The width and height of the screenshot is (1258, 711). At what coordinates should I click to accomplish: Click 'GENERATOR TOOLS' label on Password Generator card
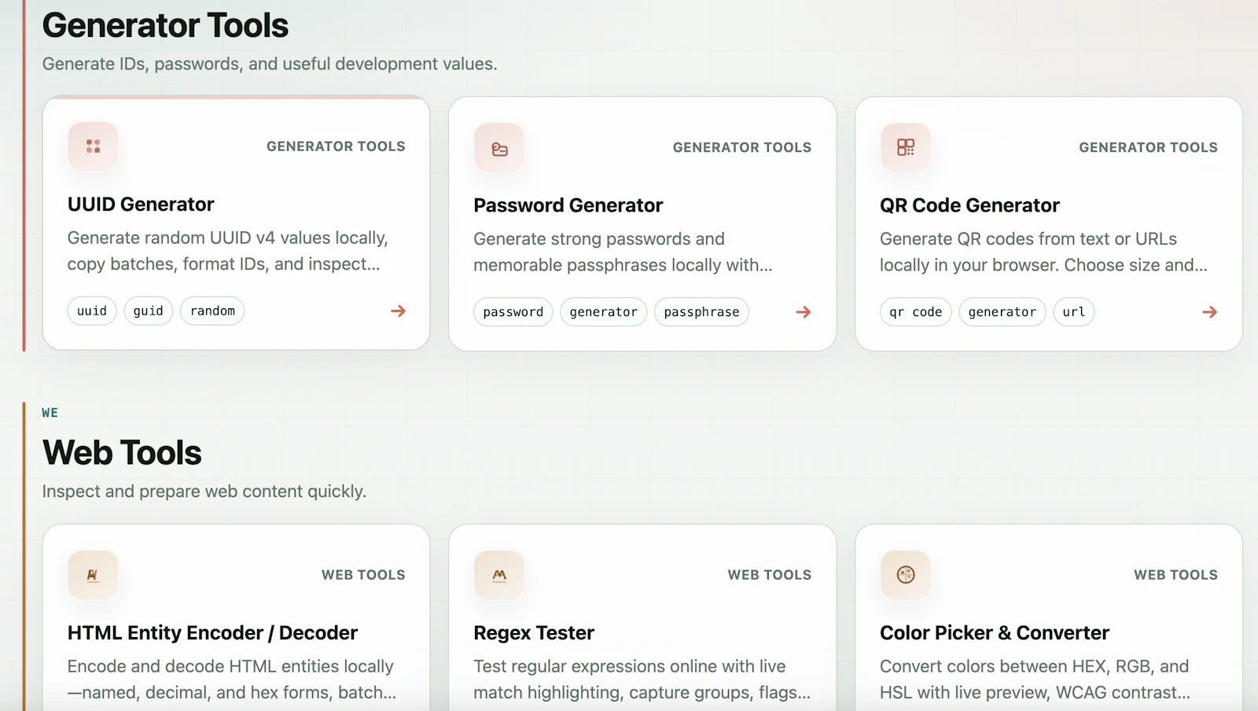point(742,148)
